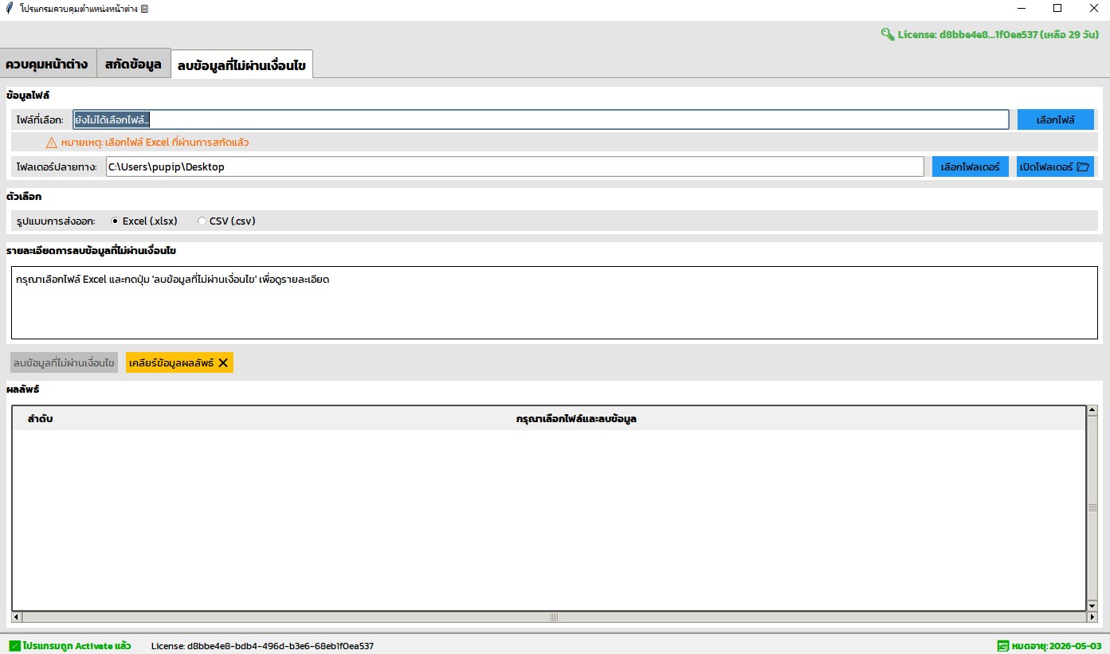Click the expiry calendar icon in status bar
The width and height of the screenshot is (1110, 654).
click(x=1002, y=646)
